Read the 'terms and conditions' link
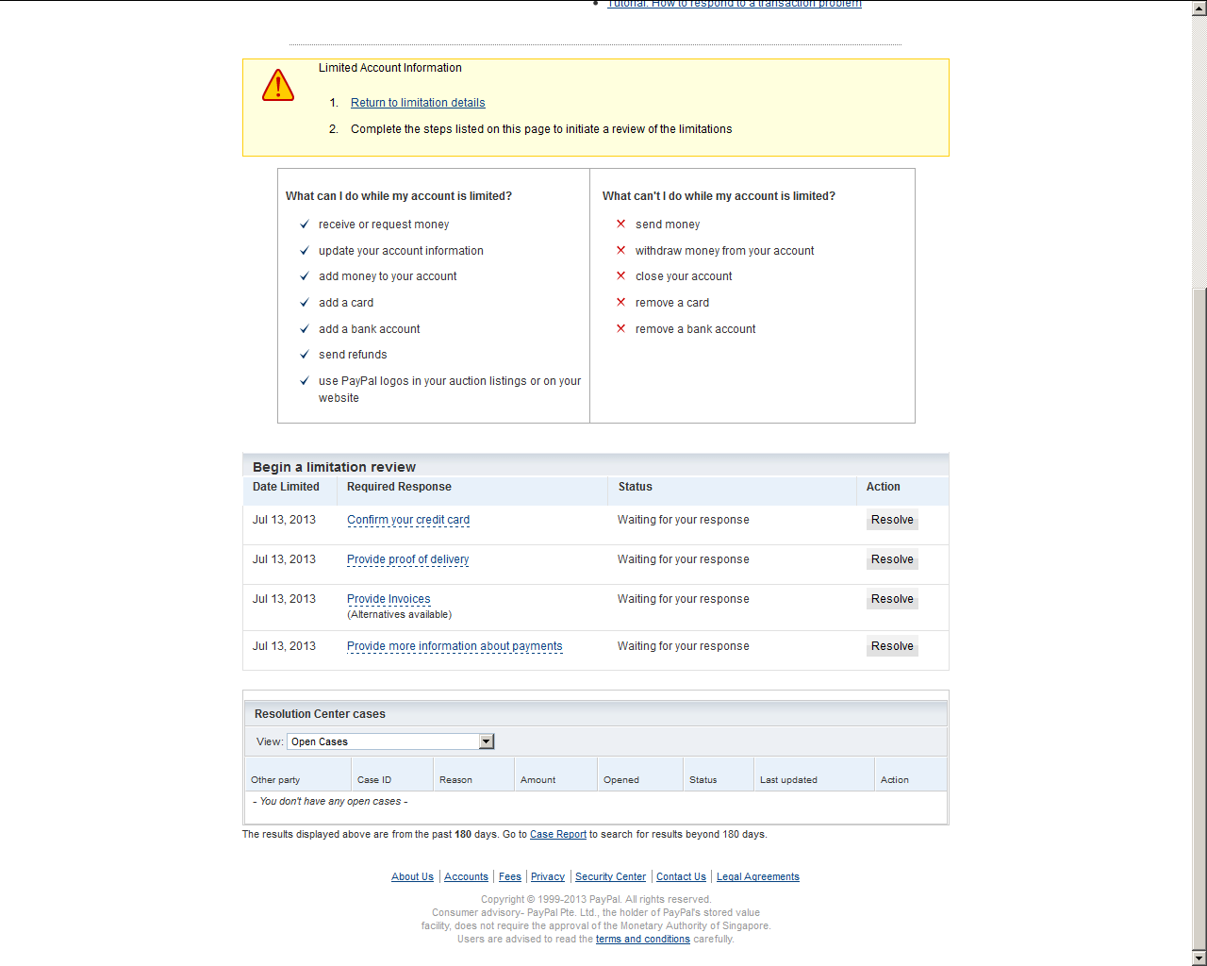Viewport: 1207px width, 966px height. click(643, 940)
